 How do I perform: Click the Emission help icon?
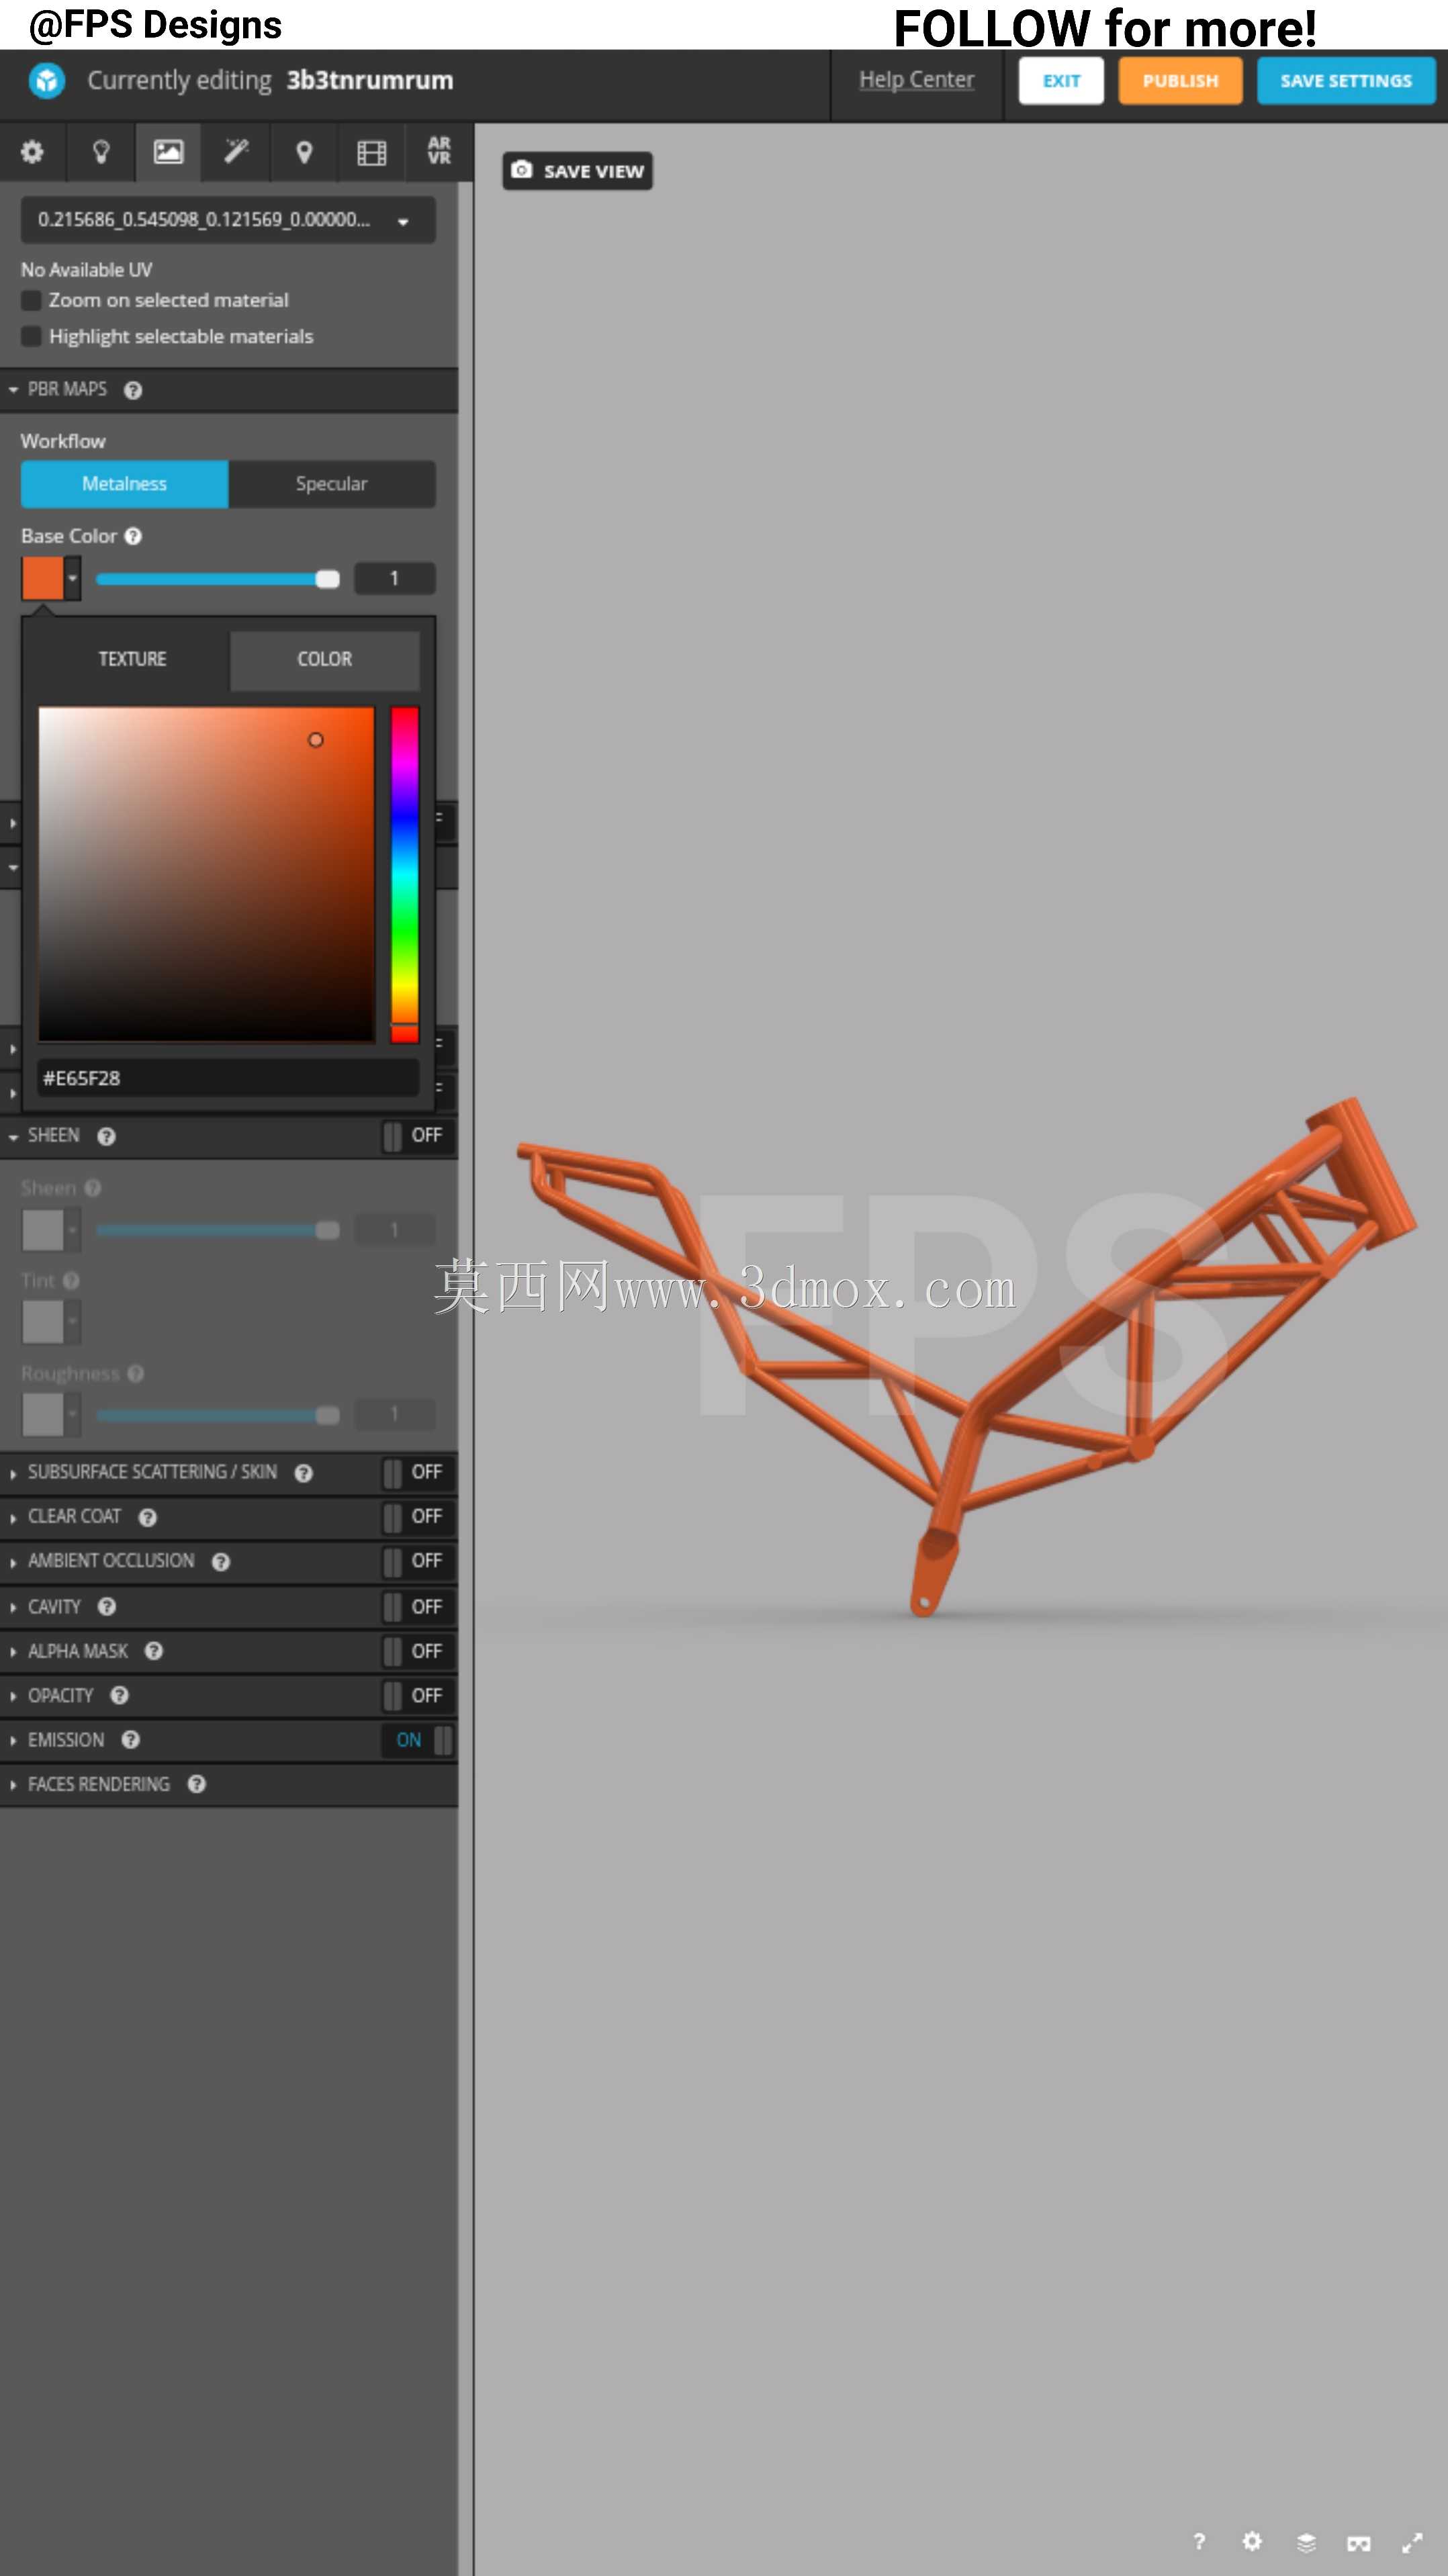point(131,1740)
